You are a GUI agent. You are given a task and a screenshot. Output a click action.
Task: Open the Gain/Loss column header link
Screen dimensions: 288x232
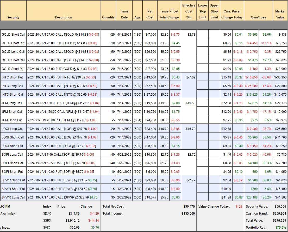pos(258,17)
